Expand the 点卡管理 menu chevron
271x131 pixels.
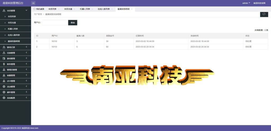coord(26,81)
